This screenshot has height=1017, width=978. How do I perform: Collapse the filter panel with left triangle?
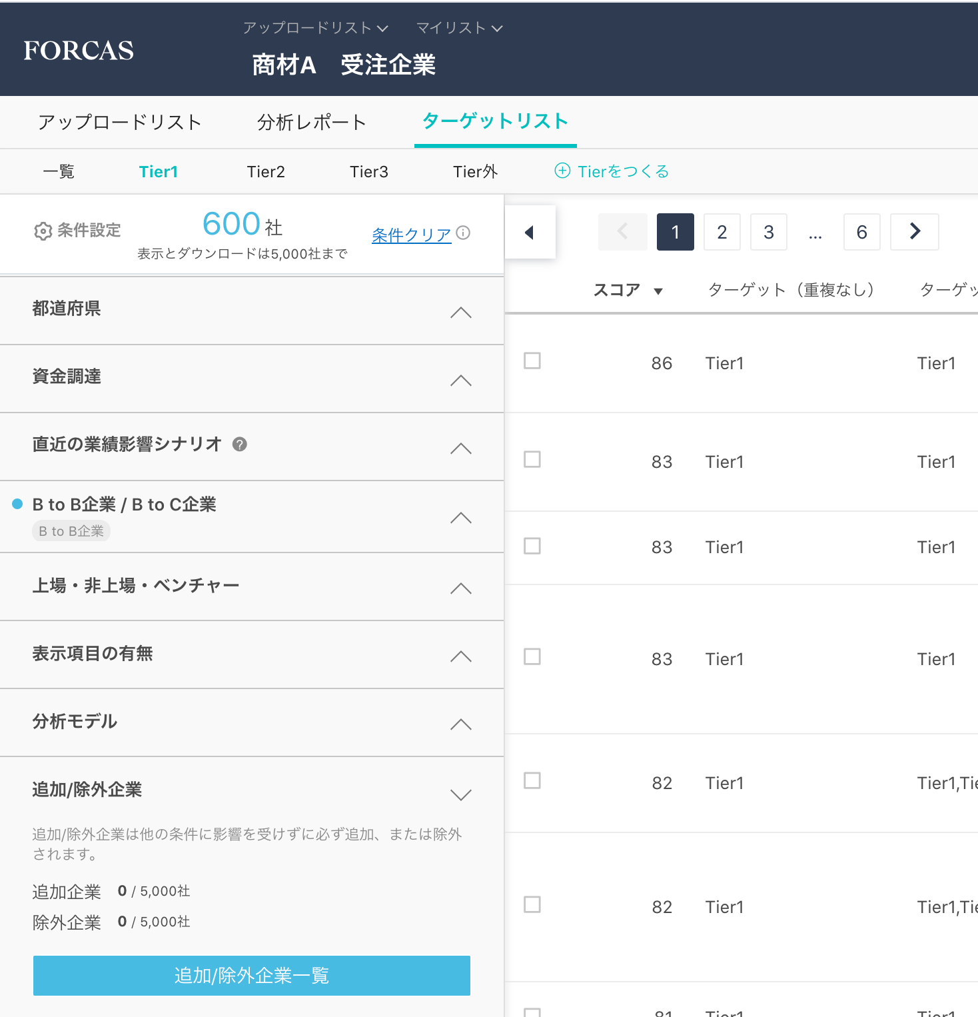[530, 233]
